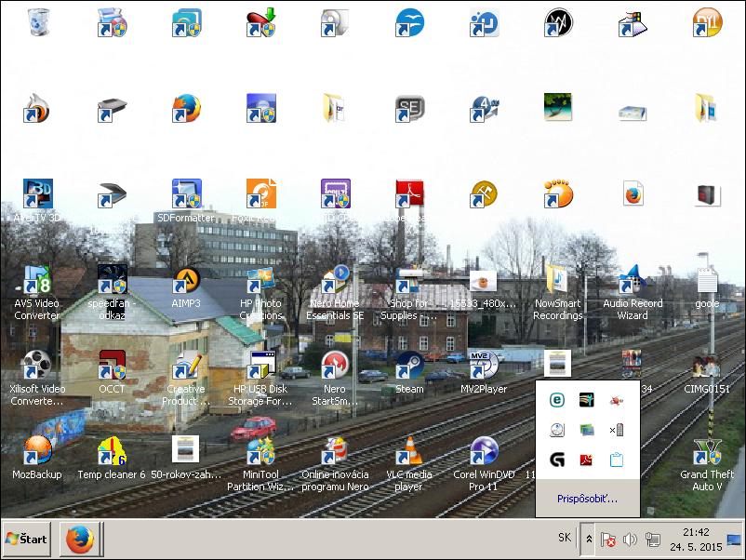This screenshot has height=560, width=746.
Task: Click clipboard icon in tray popup
Action: (x=617, y=460)
